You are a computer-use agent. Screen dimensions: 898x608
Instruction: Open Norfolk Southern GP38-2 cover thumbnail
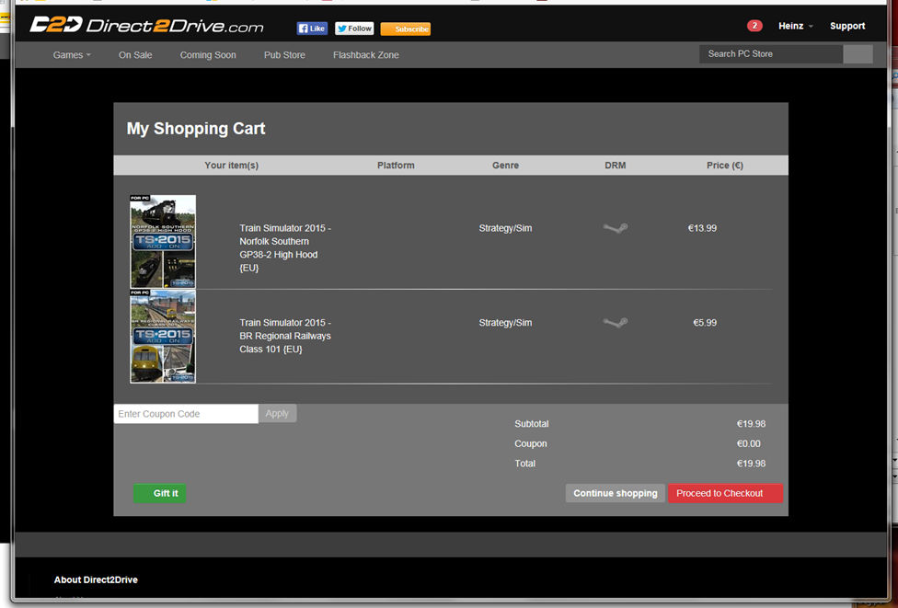(163, 241)
